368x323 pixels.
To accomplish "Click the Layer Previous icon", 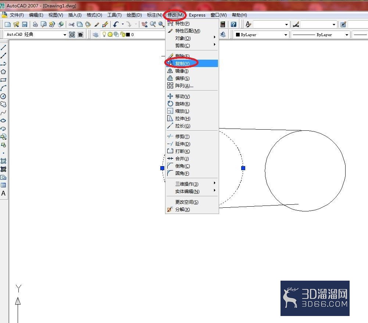I will [223, 35].
